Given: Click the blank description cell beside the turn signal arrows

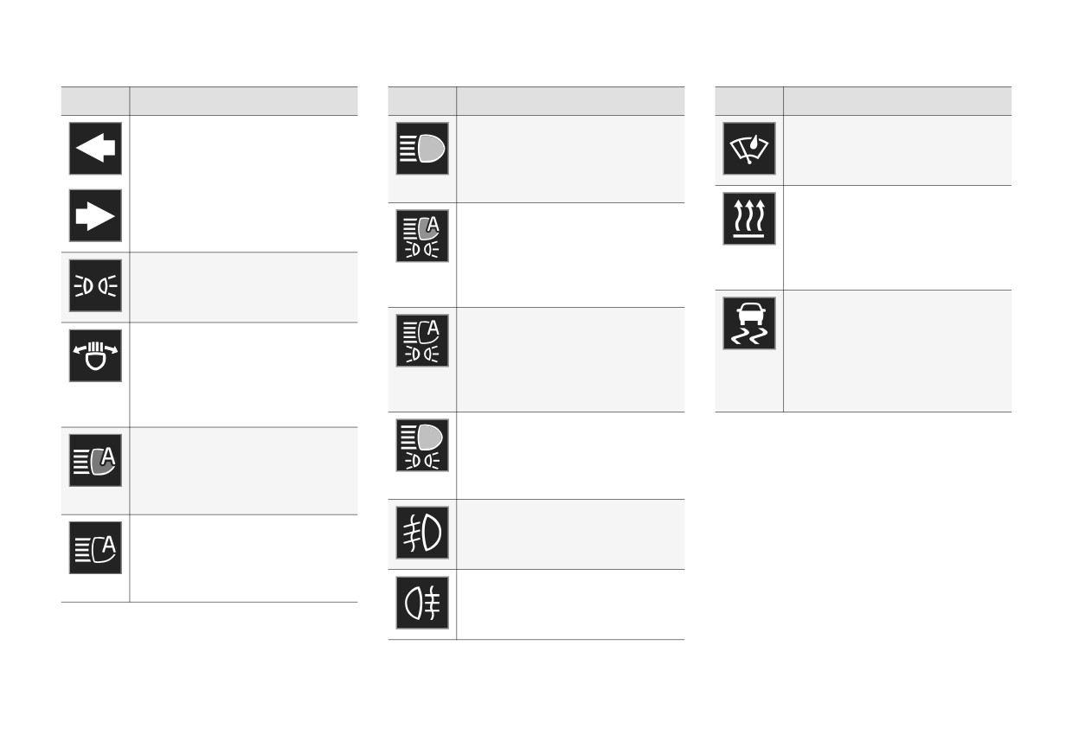Looking at the screenshot, I should click(x=243, y=184).
